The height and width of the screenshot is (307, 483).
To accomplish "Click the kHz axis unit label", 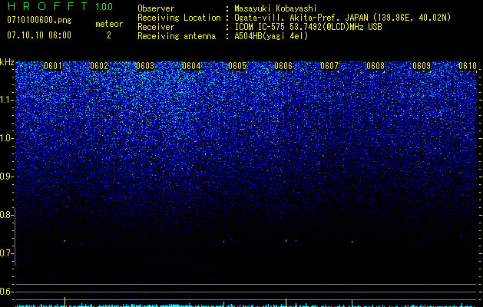I will [7, 62].
